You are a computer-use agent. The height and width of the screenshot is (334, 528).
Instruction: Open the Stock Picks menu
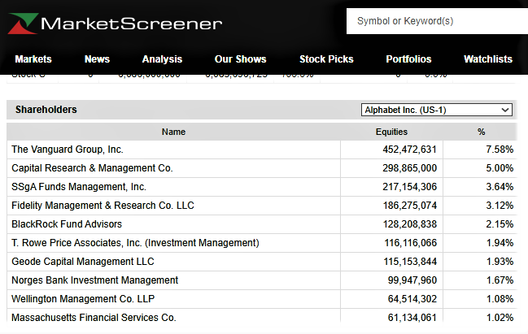tap(326, 59)
